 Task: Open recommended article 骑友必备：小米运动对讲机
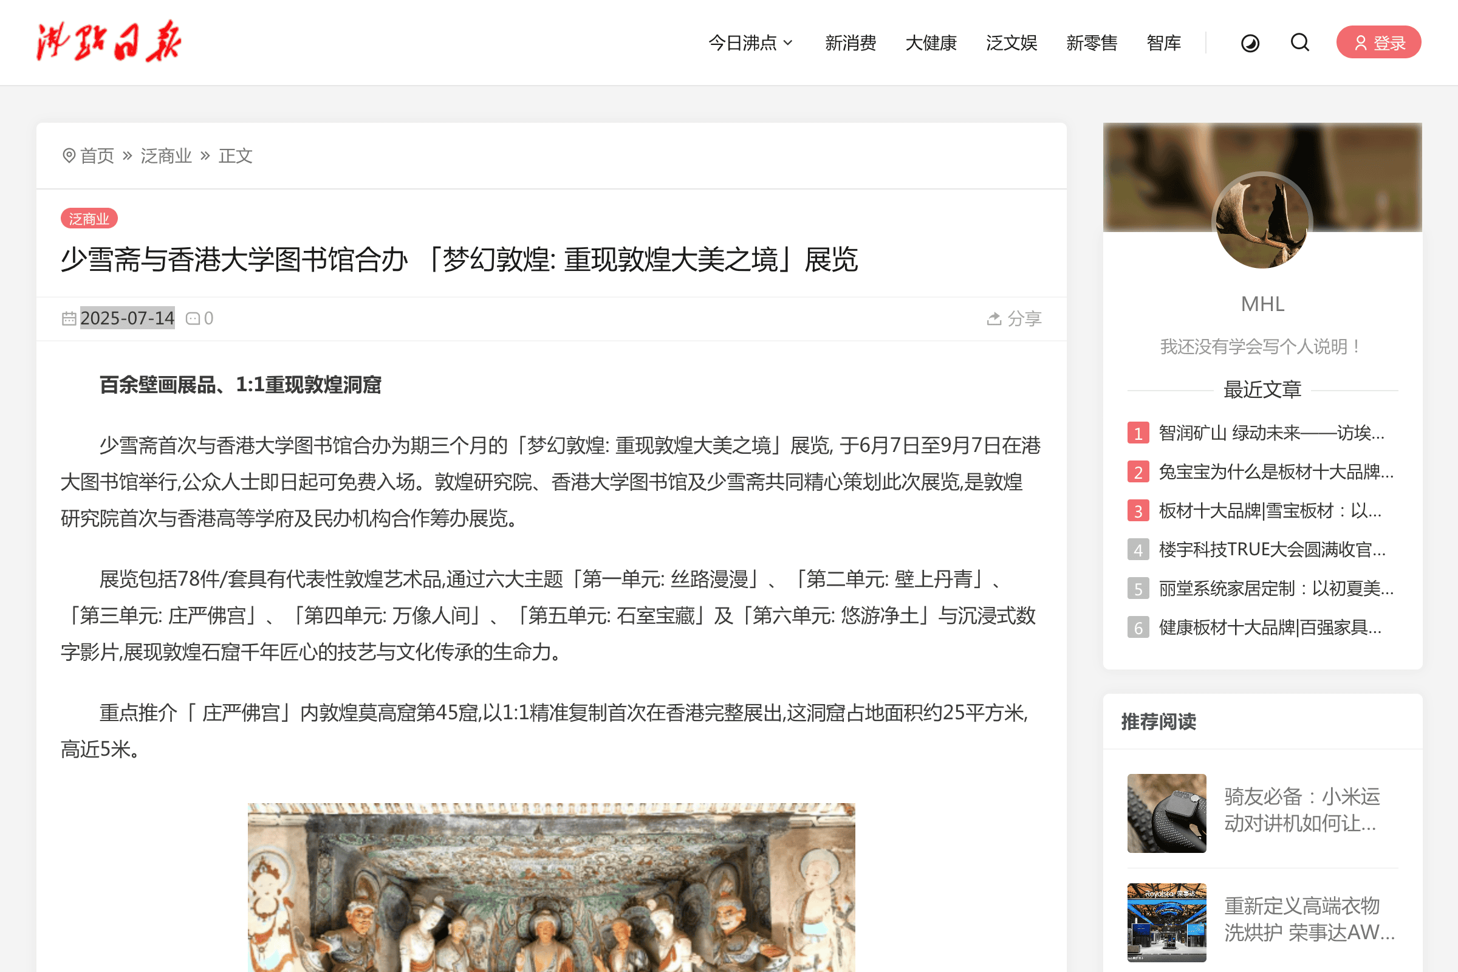(x=1302, y=810)
